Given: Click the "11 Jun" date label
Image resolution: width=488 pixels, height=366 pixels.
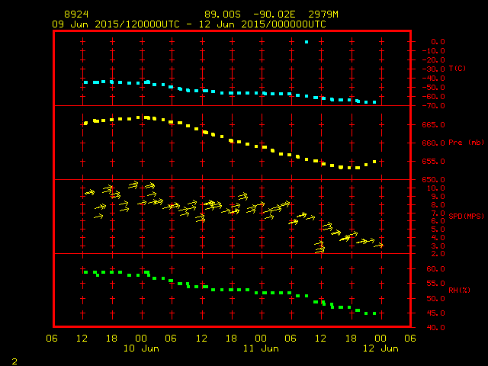Looking at the screenshot, I should coord(261,348).
